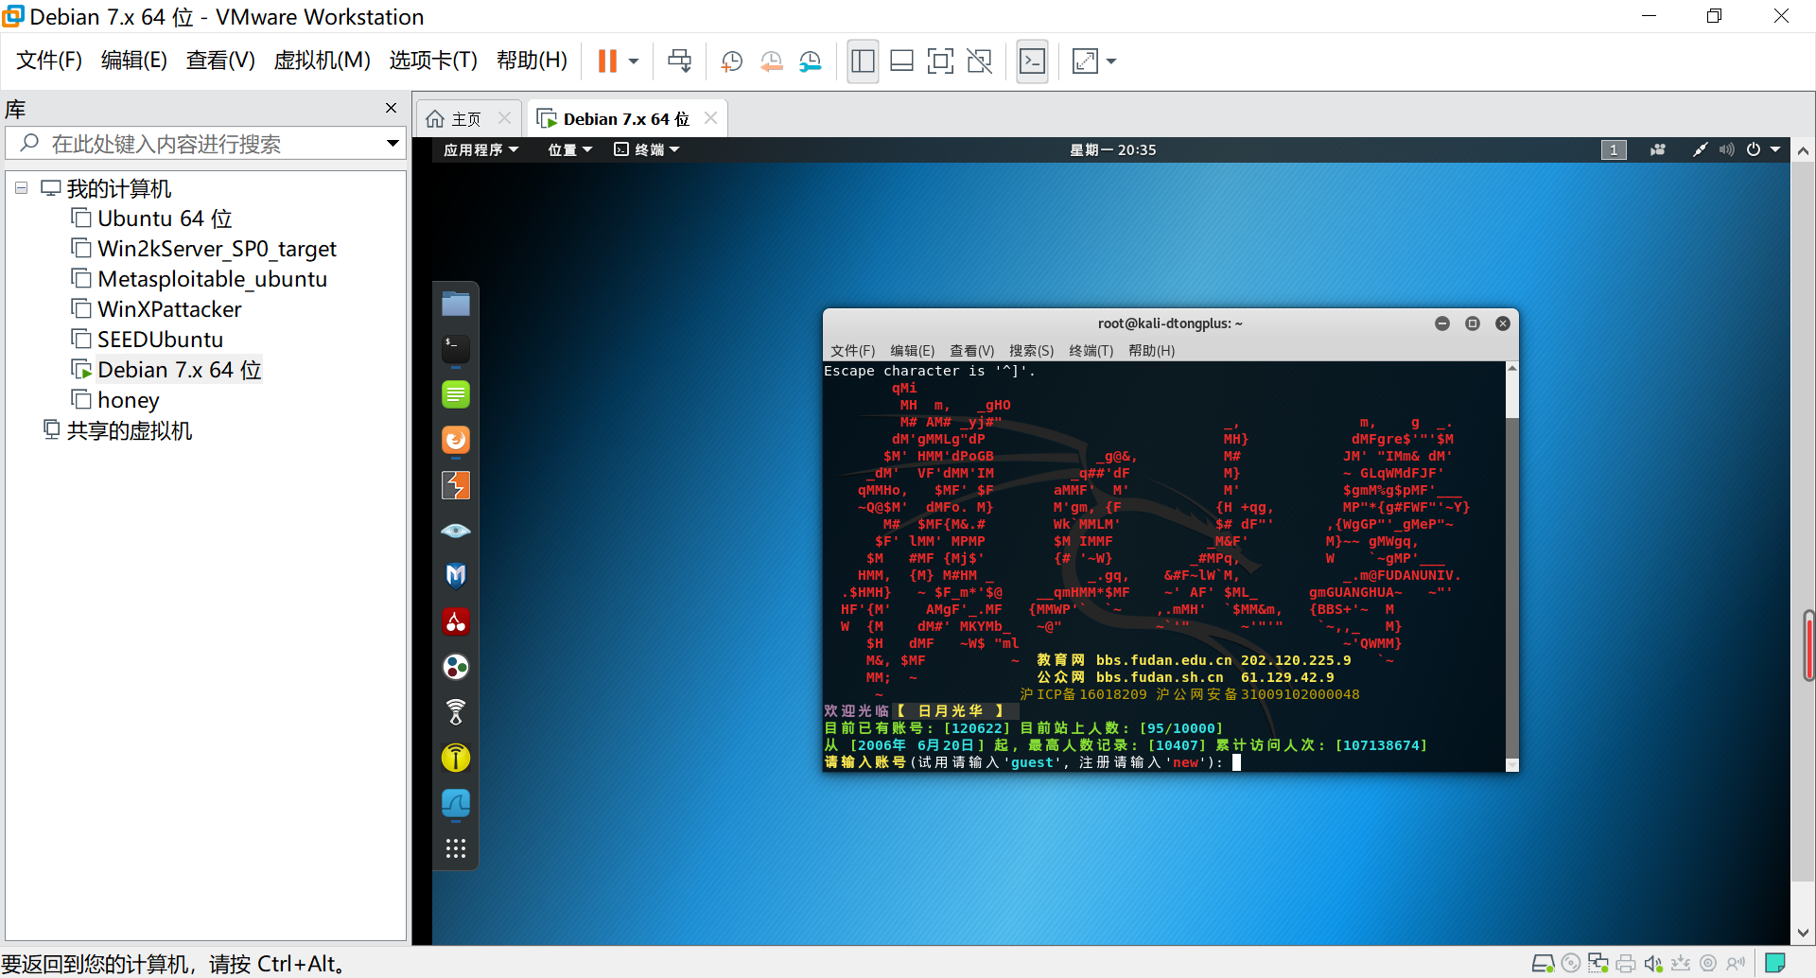Select WinXPattacker virtual machine
Viewport: 1816px width, 978px height.
[169, 309]
